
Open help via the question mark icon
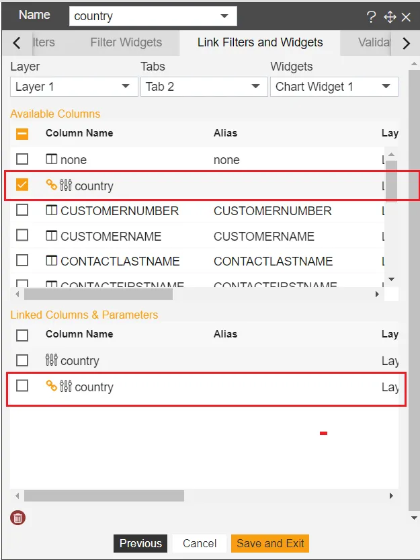(x=372, y=17)
